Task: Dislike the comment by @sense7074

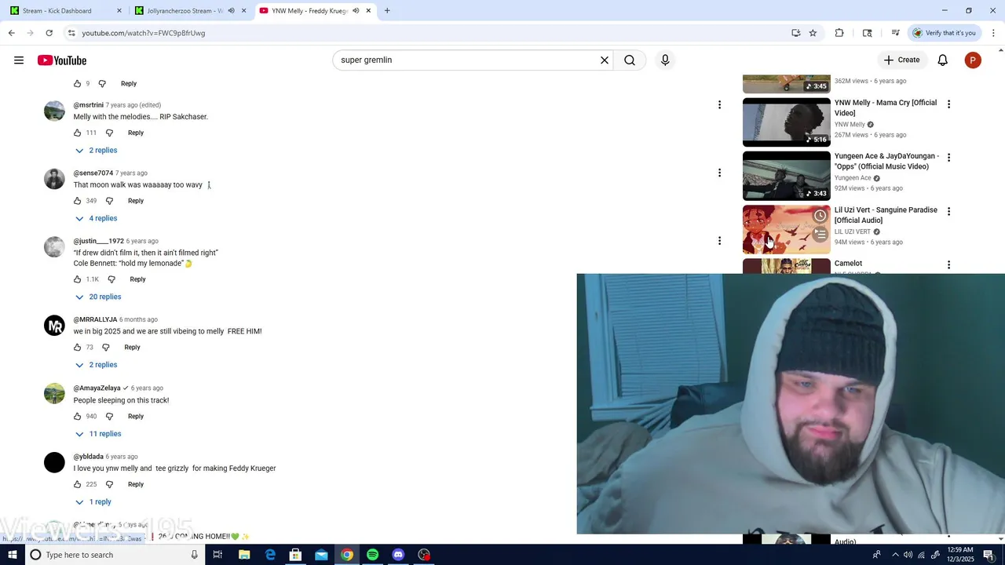Action: (109, 201)
